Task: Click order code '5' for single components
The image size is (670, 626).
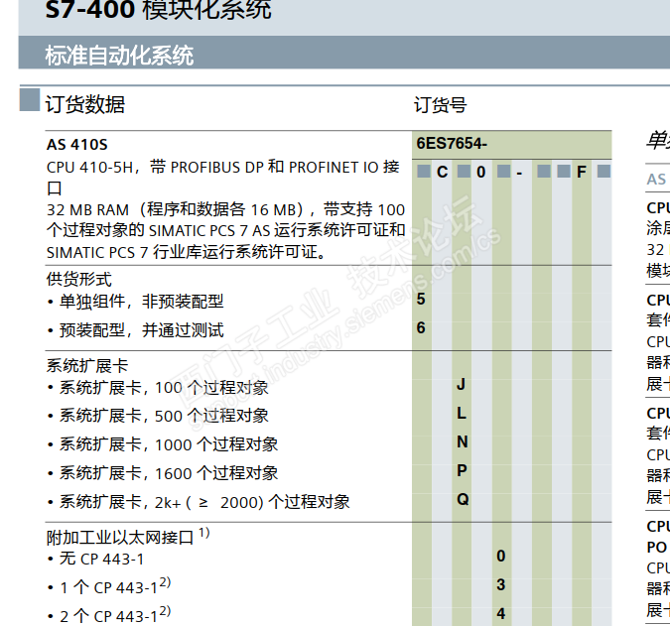Action: (421, 300)
